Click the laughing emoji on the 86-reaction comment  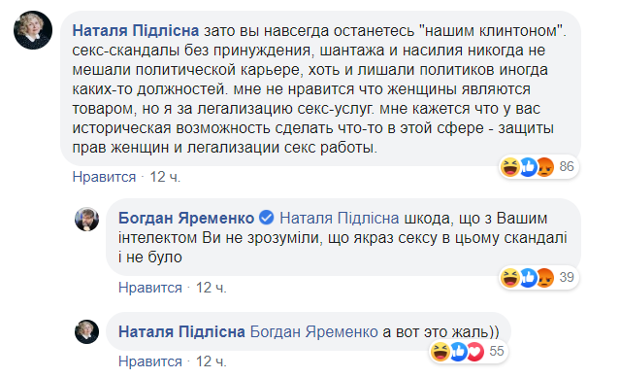coord(510,166)
